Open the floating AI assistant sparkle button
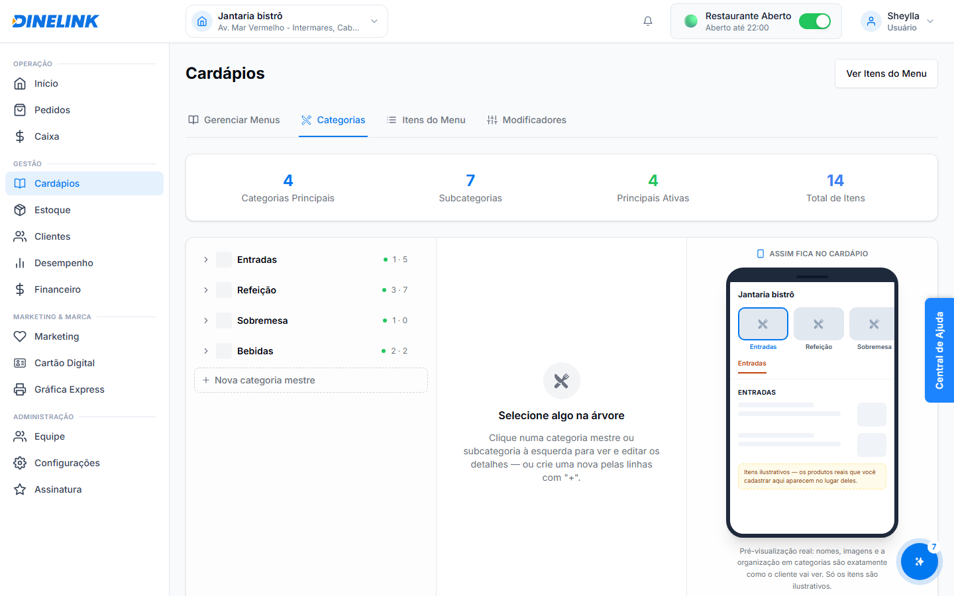The width and height of the screenshot is (954, 596). [x=920, y=562]
